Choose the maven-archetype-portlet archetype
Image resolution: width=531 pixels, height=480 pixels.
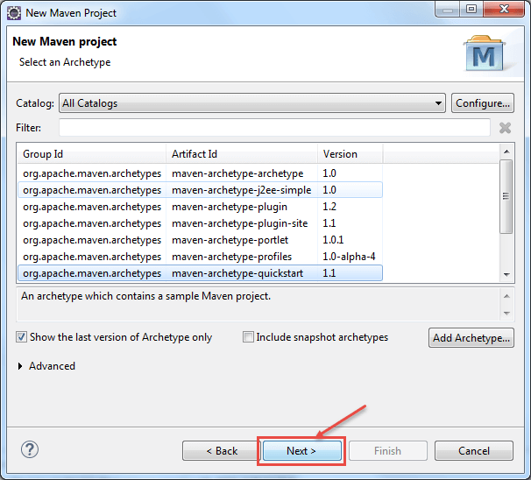pyautogui.click(x=230, y=240)
